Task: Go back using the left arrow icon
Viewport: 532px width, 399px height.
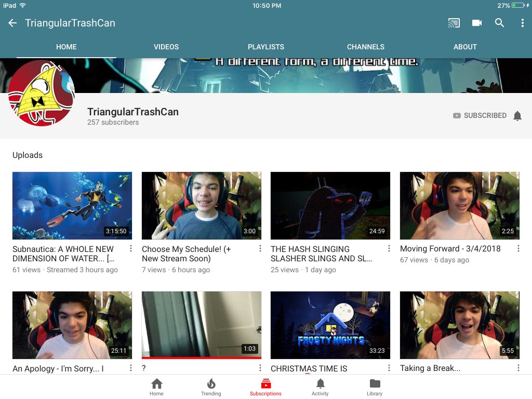Action: [x=12, y=23]
